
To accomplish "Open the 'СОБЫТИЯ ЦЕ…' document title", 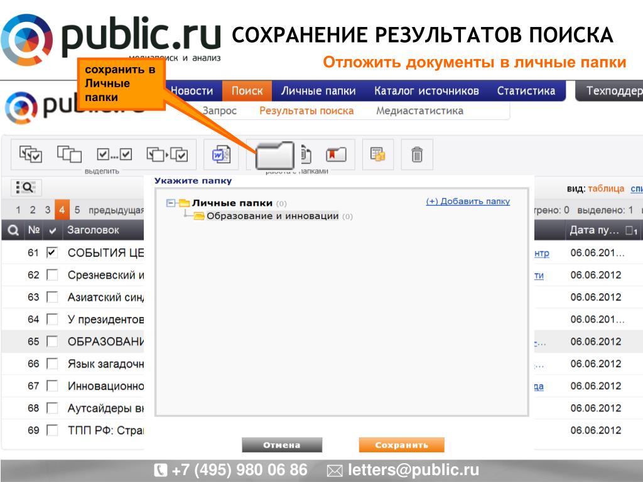I will [105, 253].
